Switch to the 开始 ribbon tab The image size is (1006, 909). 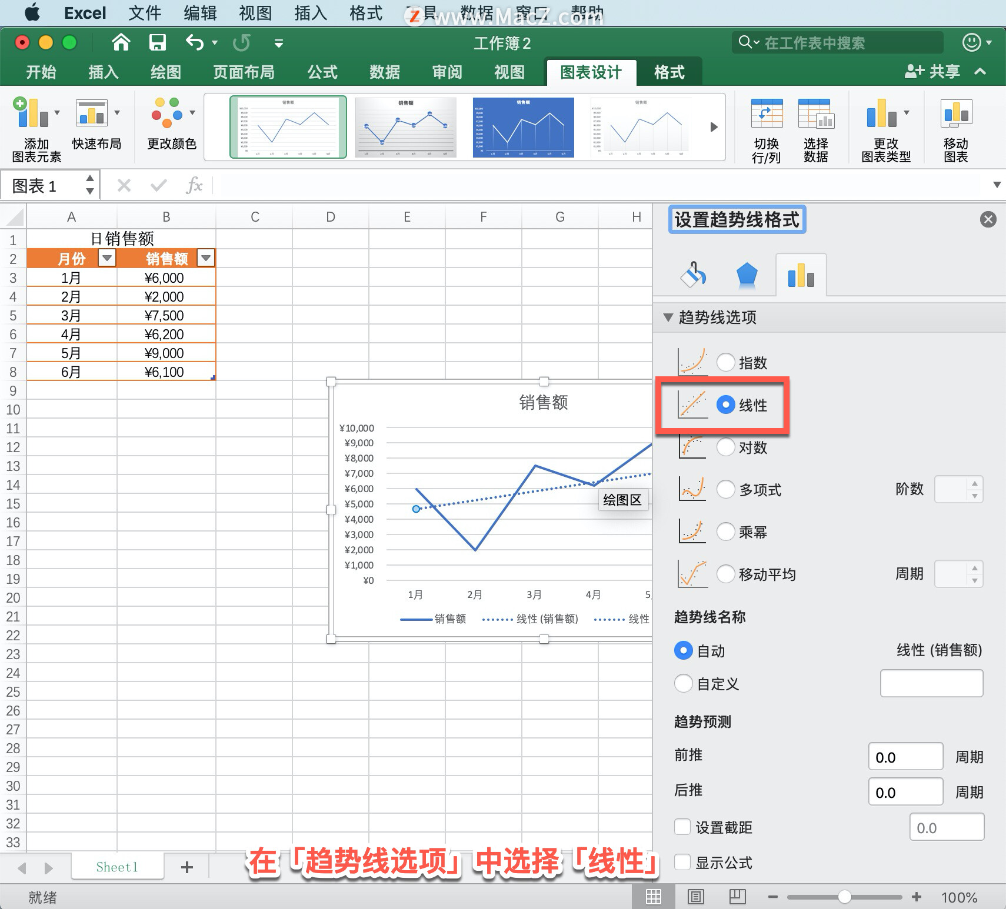[x=41, y=72]
